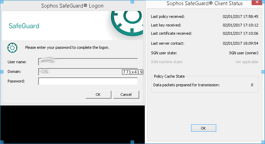Click the 'Password:' label
Screen dimensions: 265x144
[16, 81]
